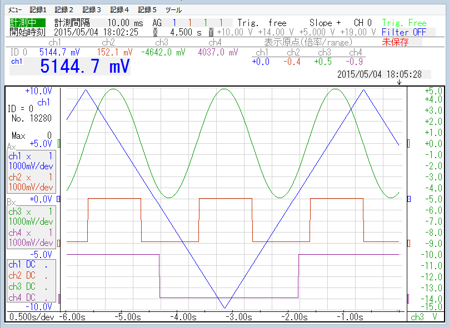Open the 記録3 menu
This screenshot has height=328, width=449.
tap(92, 10)
